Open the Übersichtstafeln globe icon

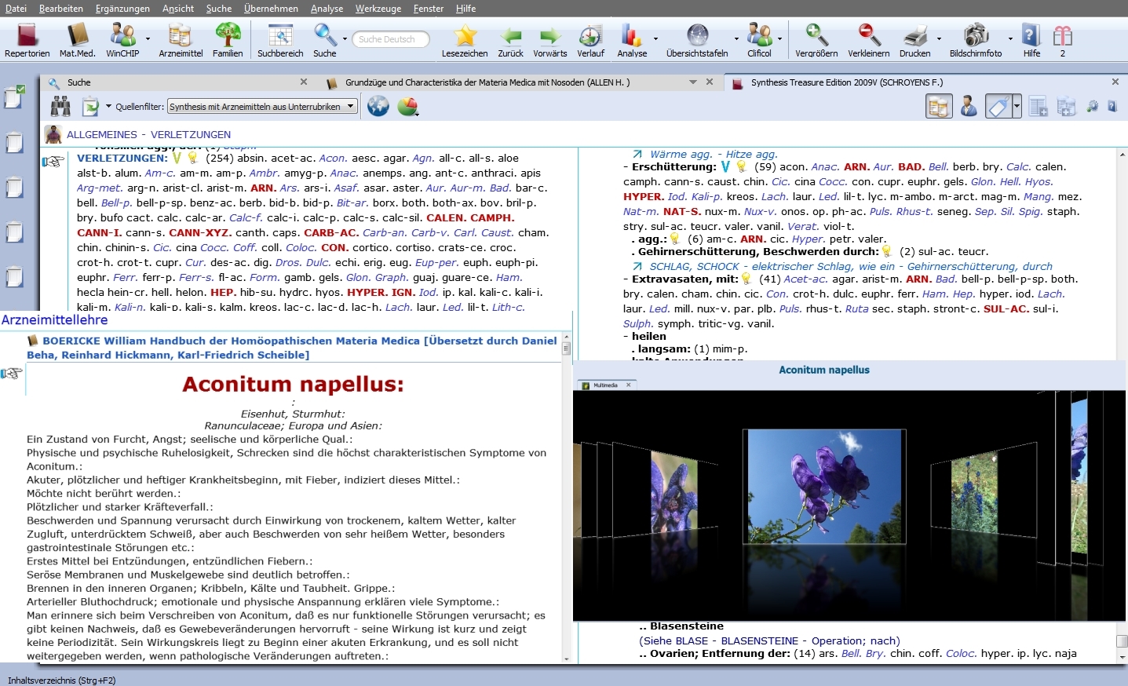697,40
